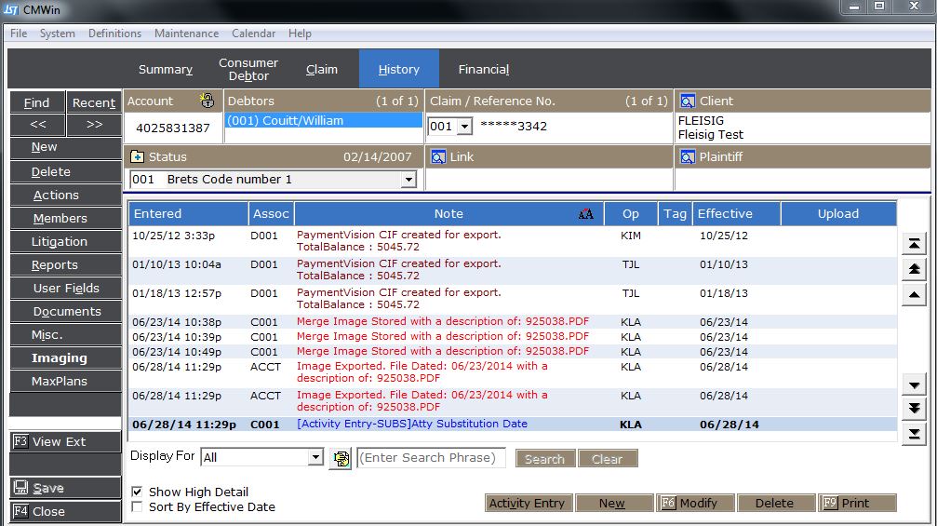Expand the Display For All dropdown
The width and height of the screenshot is (937, 526).
(315, 457)
